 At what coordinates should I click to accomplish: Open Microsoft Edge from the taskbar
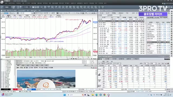pos(97,95)
